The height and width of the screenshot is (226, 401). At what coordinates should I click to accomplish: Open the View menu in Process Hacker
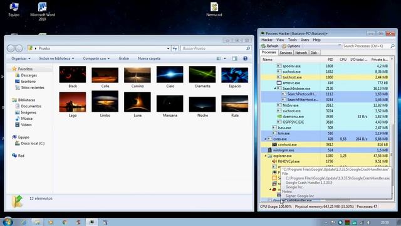pos(280,40)
